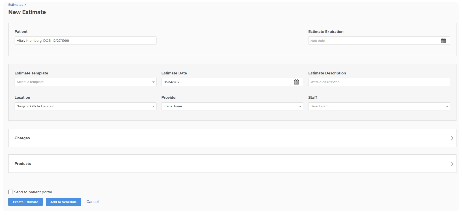Focus the Patient name field
The height and width of the screenshot is (215, 462).
pos(85,40)
